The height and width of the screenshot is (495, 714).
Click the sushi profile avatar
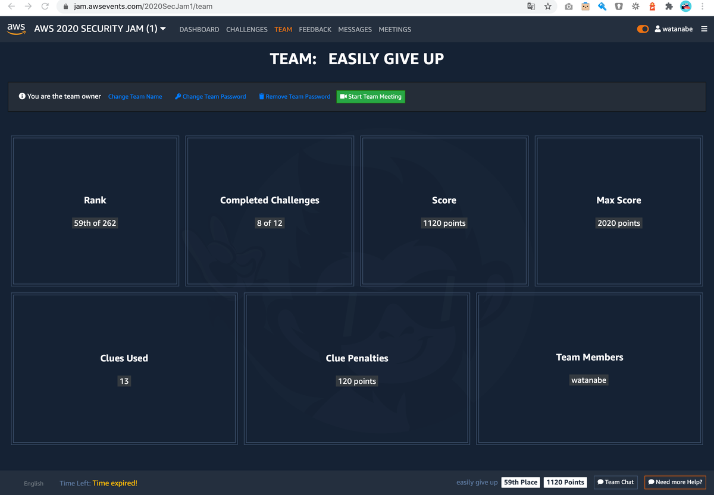tap(686, 7)
